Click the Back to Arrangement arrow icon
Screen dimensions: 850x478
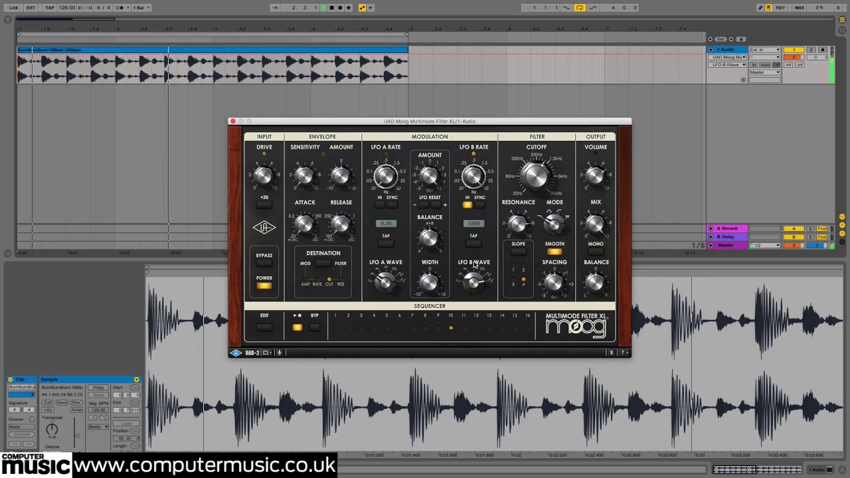[371, 8]
